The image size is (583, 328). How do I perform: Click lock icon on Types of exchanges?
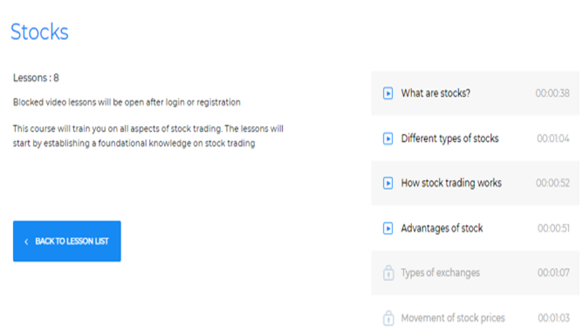point(388,272)
